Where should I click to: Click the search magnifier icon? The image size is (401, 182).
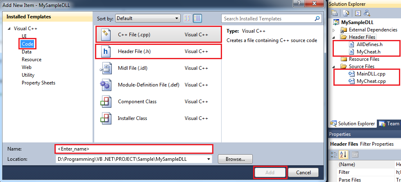pyautogui.click(x=317, y=18)
